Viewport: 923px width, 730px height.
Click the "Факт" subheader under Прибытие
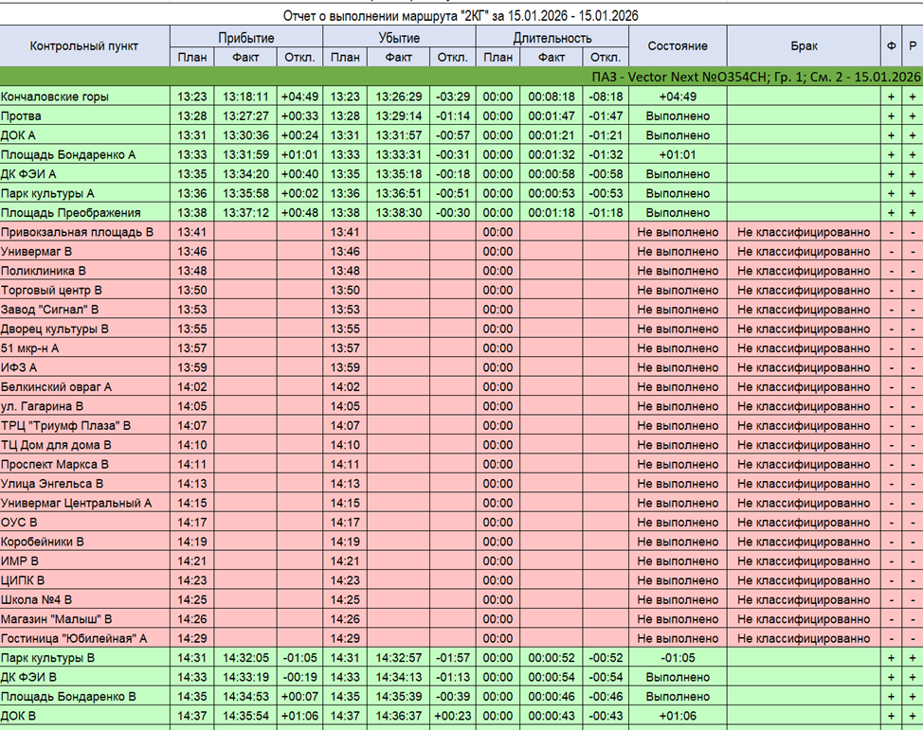pyautogui.click(x=245, y=58)
